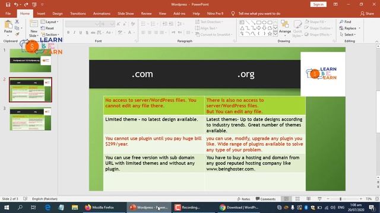Toggle the Notes pane

pos(244,199)
